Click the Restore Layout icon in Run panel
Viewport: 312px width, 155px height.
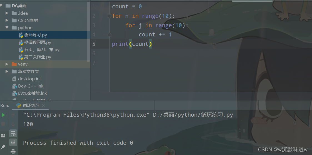3,136
